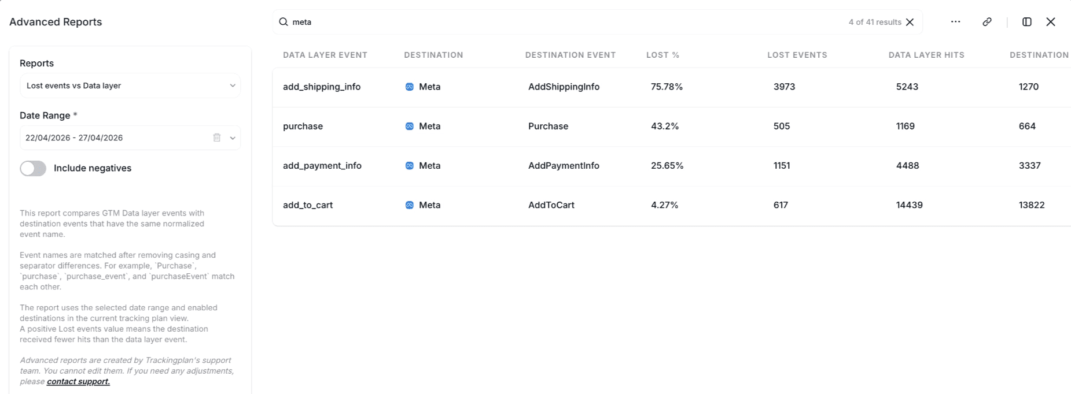The image size is (1071, 394).
Task: Open the Lost events vs Data layer dropdown
Action: 130,86
